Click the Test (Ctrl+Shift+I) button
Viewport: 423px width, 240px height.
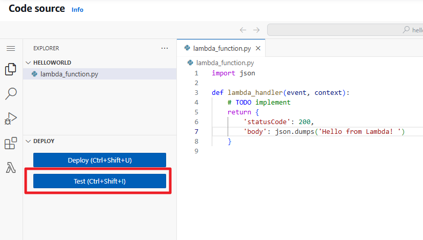coord(99,181)
